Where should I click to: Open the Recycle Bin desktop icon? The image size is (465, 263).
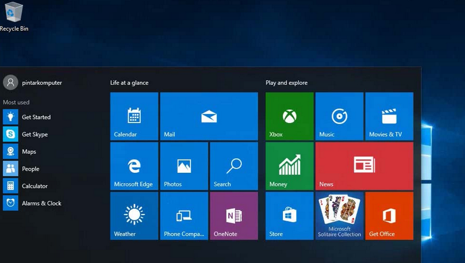pyautogui.click(x=14, y=16)
